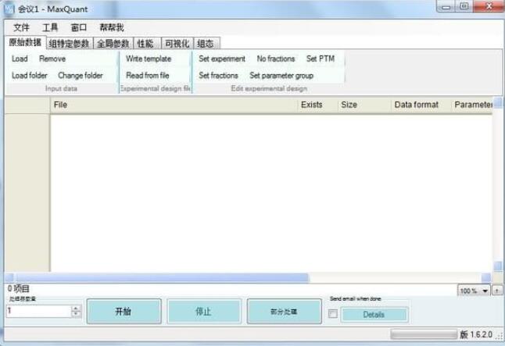Click the Load button
The image size is (505, 346).
pyautogui.click(x=20, y=59)
